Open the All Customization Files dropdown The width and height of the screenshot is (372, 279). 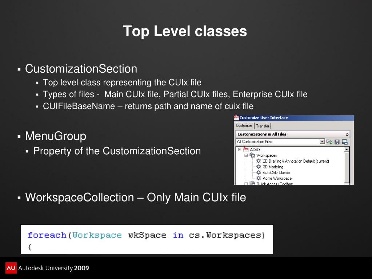pyautogui.click(x=322, y=142)
